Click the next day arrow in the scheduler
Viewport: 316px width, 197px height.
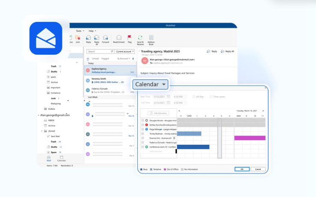[263, 111]
